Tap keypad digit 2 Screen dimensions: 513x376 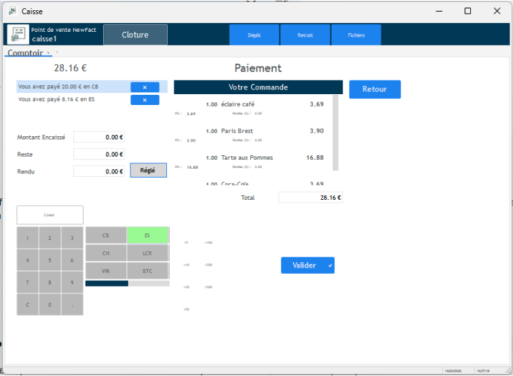[x=50, y=238]
